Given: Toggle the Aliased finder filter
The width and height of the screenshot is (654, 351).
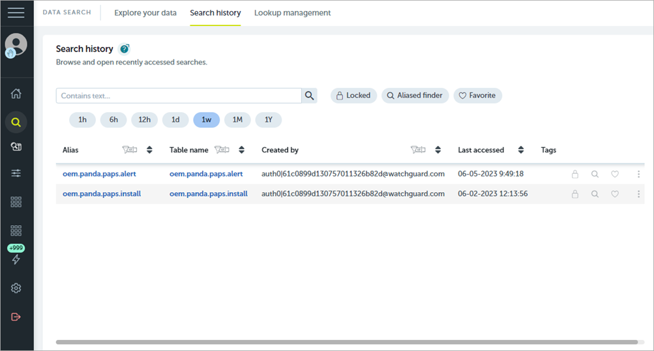Looking at the screenshot, I should click(x=415, y=96).
